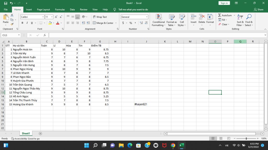The height and width of the screenshot is (150, 268).
Task: Click AutoSum
Action: coord(225,15)
